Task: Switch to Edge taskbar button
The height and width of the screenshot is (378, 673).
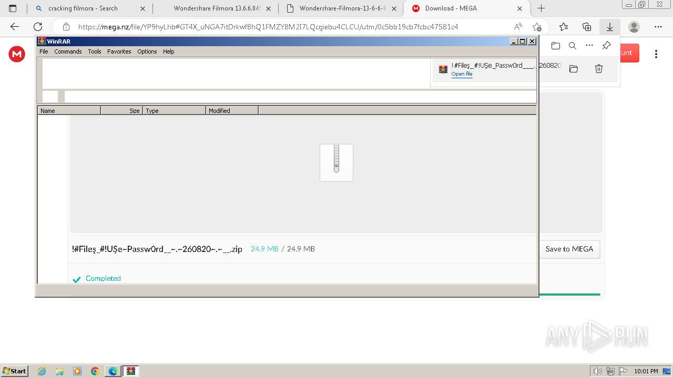Action: (x=113, y=371)
